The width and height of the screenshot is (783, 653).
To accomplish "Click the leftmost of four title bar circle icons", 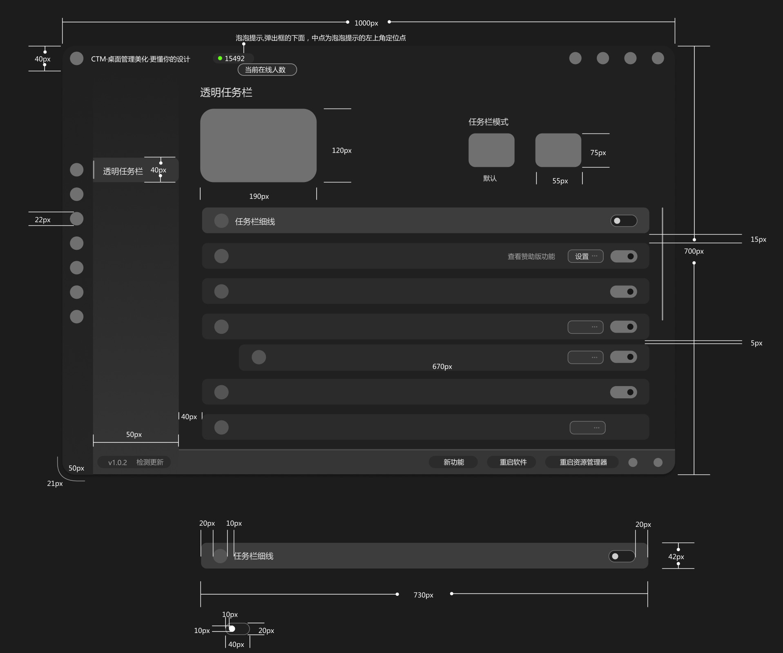I will [575, 58].
